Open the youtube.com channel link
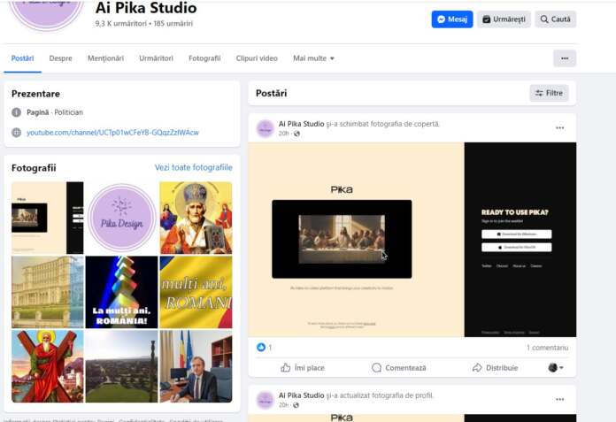 (x=112, y=133)
